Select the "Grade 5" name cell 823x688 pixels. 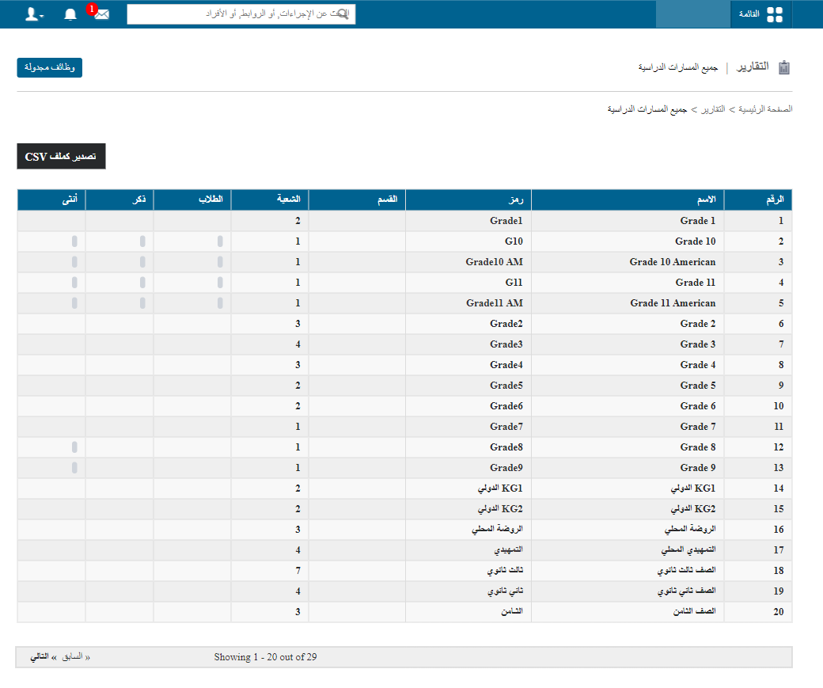pos(628,385)
